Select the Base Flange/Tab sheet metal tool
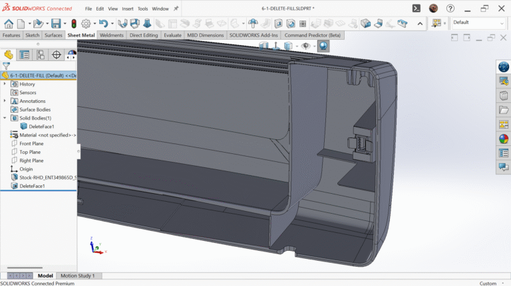This screenshot has height=286, width=511. 122,23
